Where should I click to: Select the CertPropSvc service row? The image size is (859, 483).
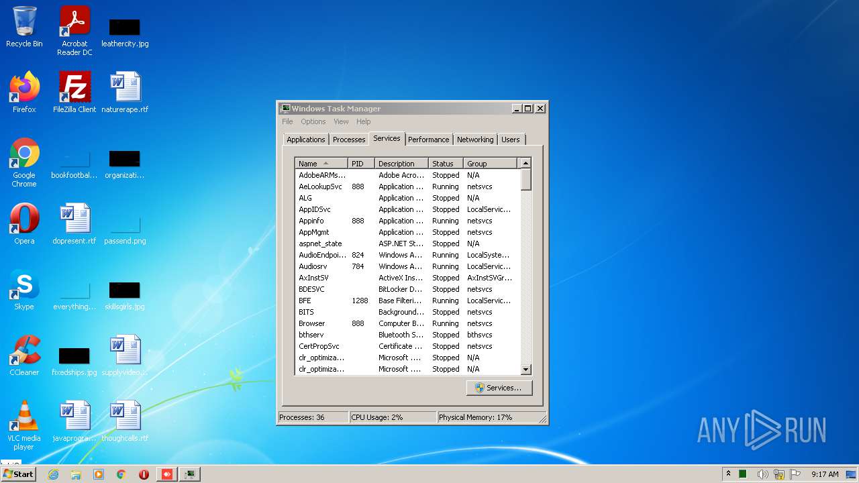[407, 346]
